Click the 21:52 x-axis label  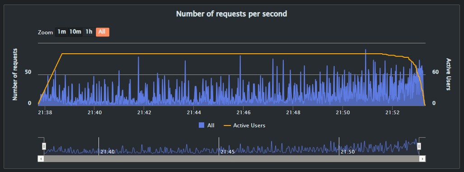coord(392,112)
